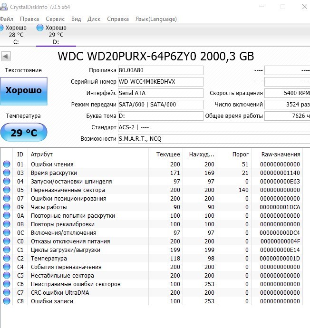Click the blue Хорошо health status button
This screenshot has height=328, width=310.
point(24,91)
